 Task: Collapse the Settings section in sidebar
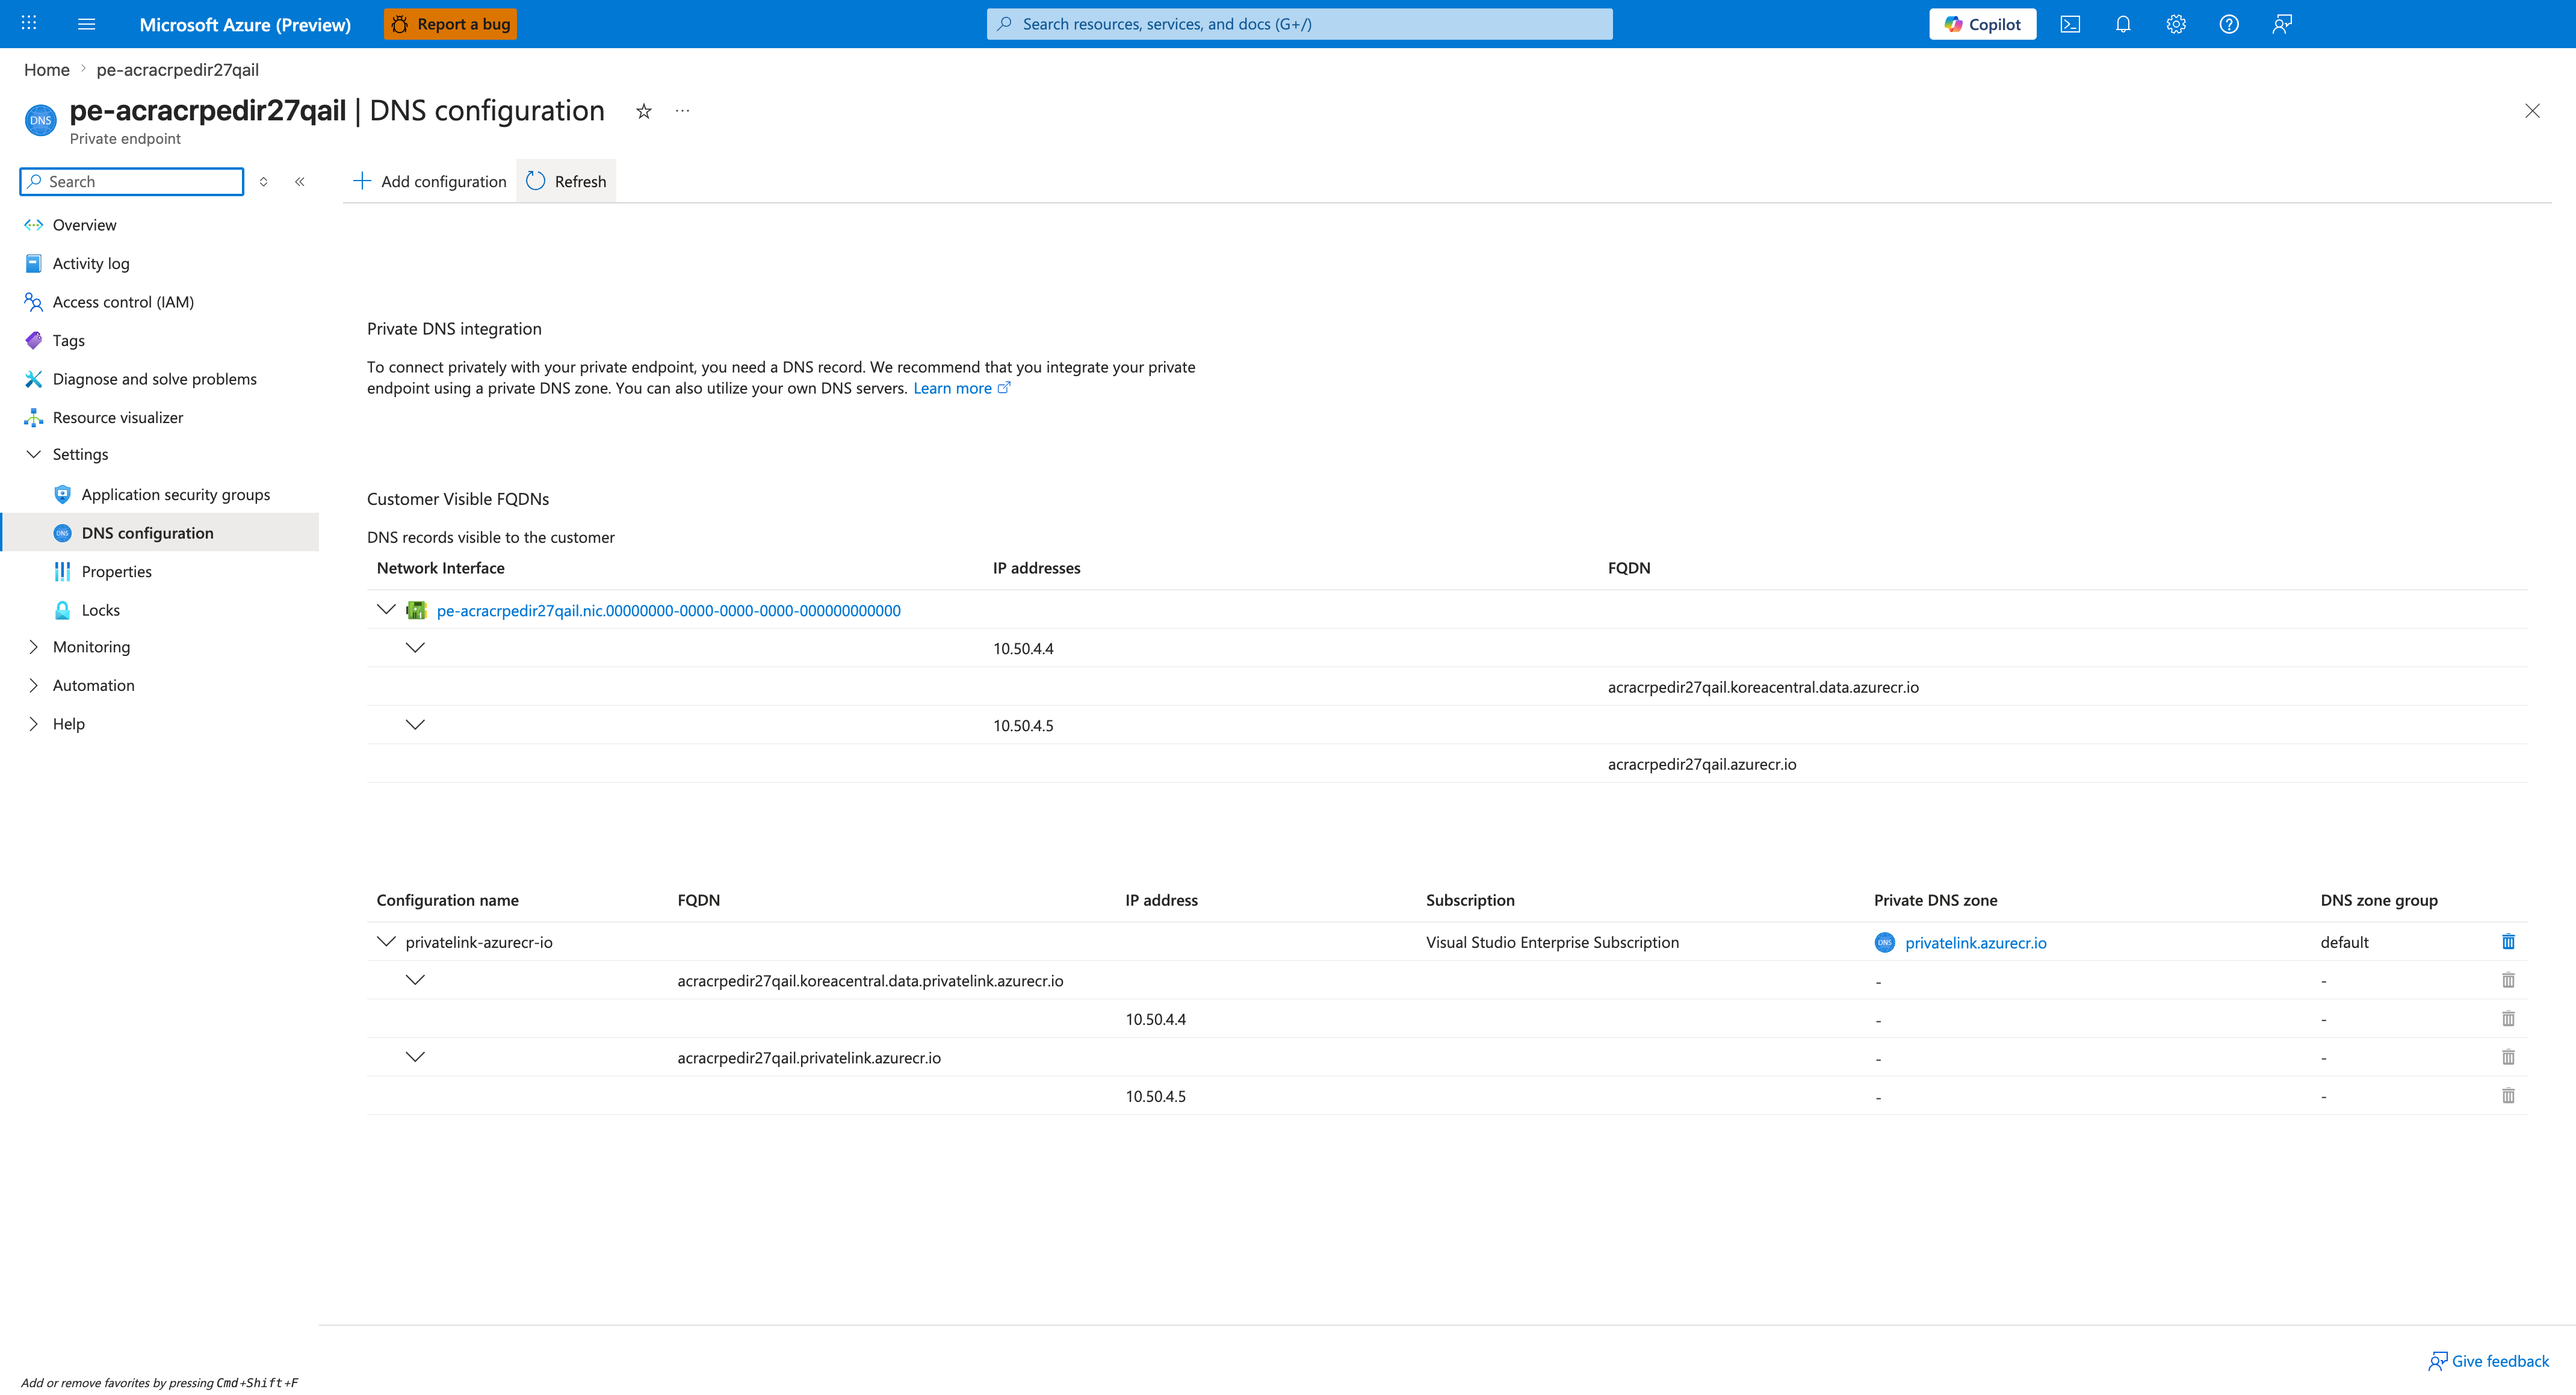click(x=33, y=454)
